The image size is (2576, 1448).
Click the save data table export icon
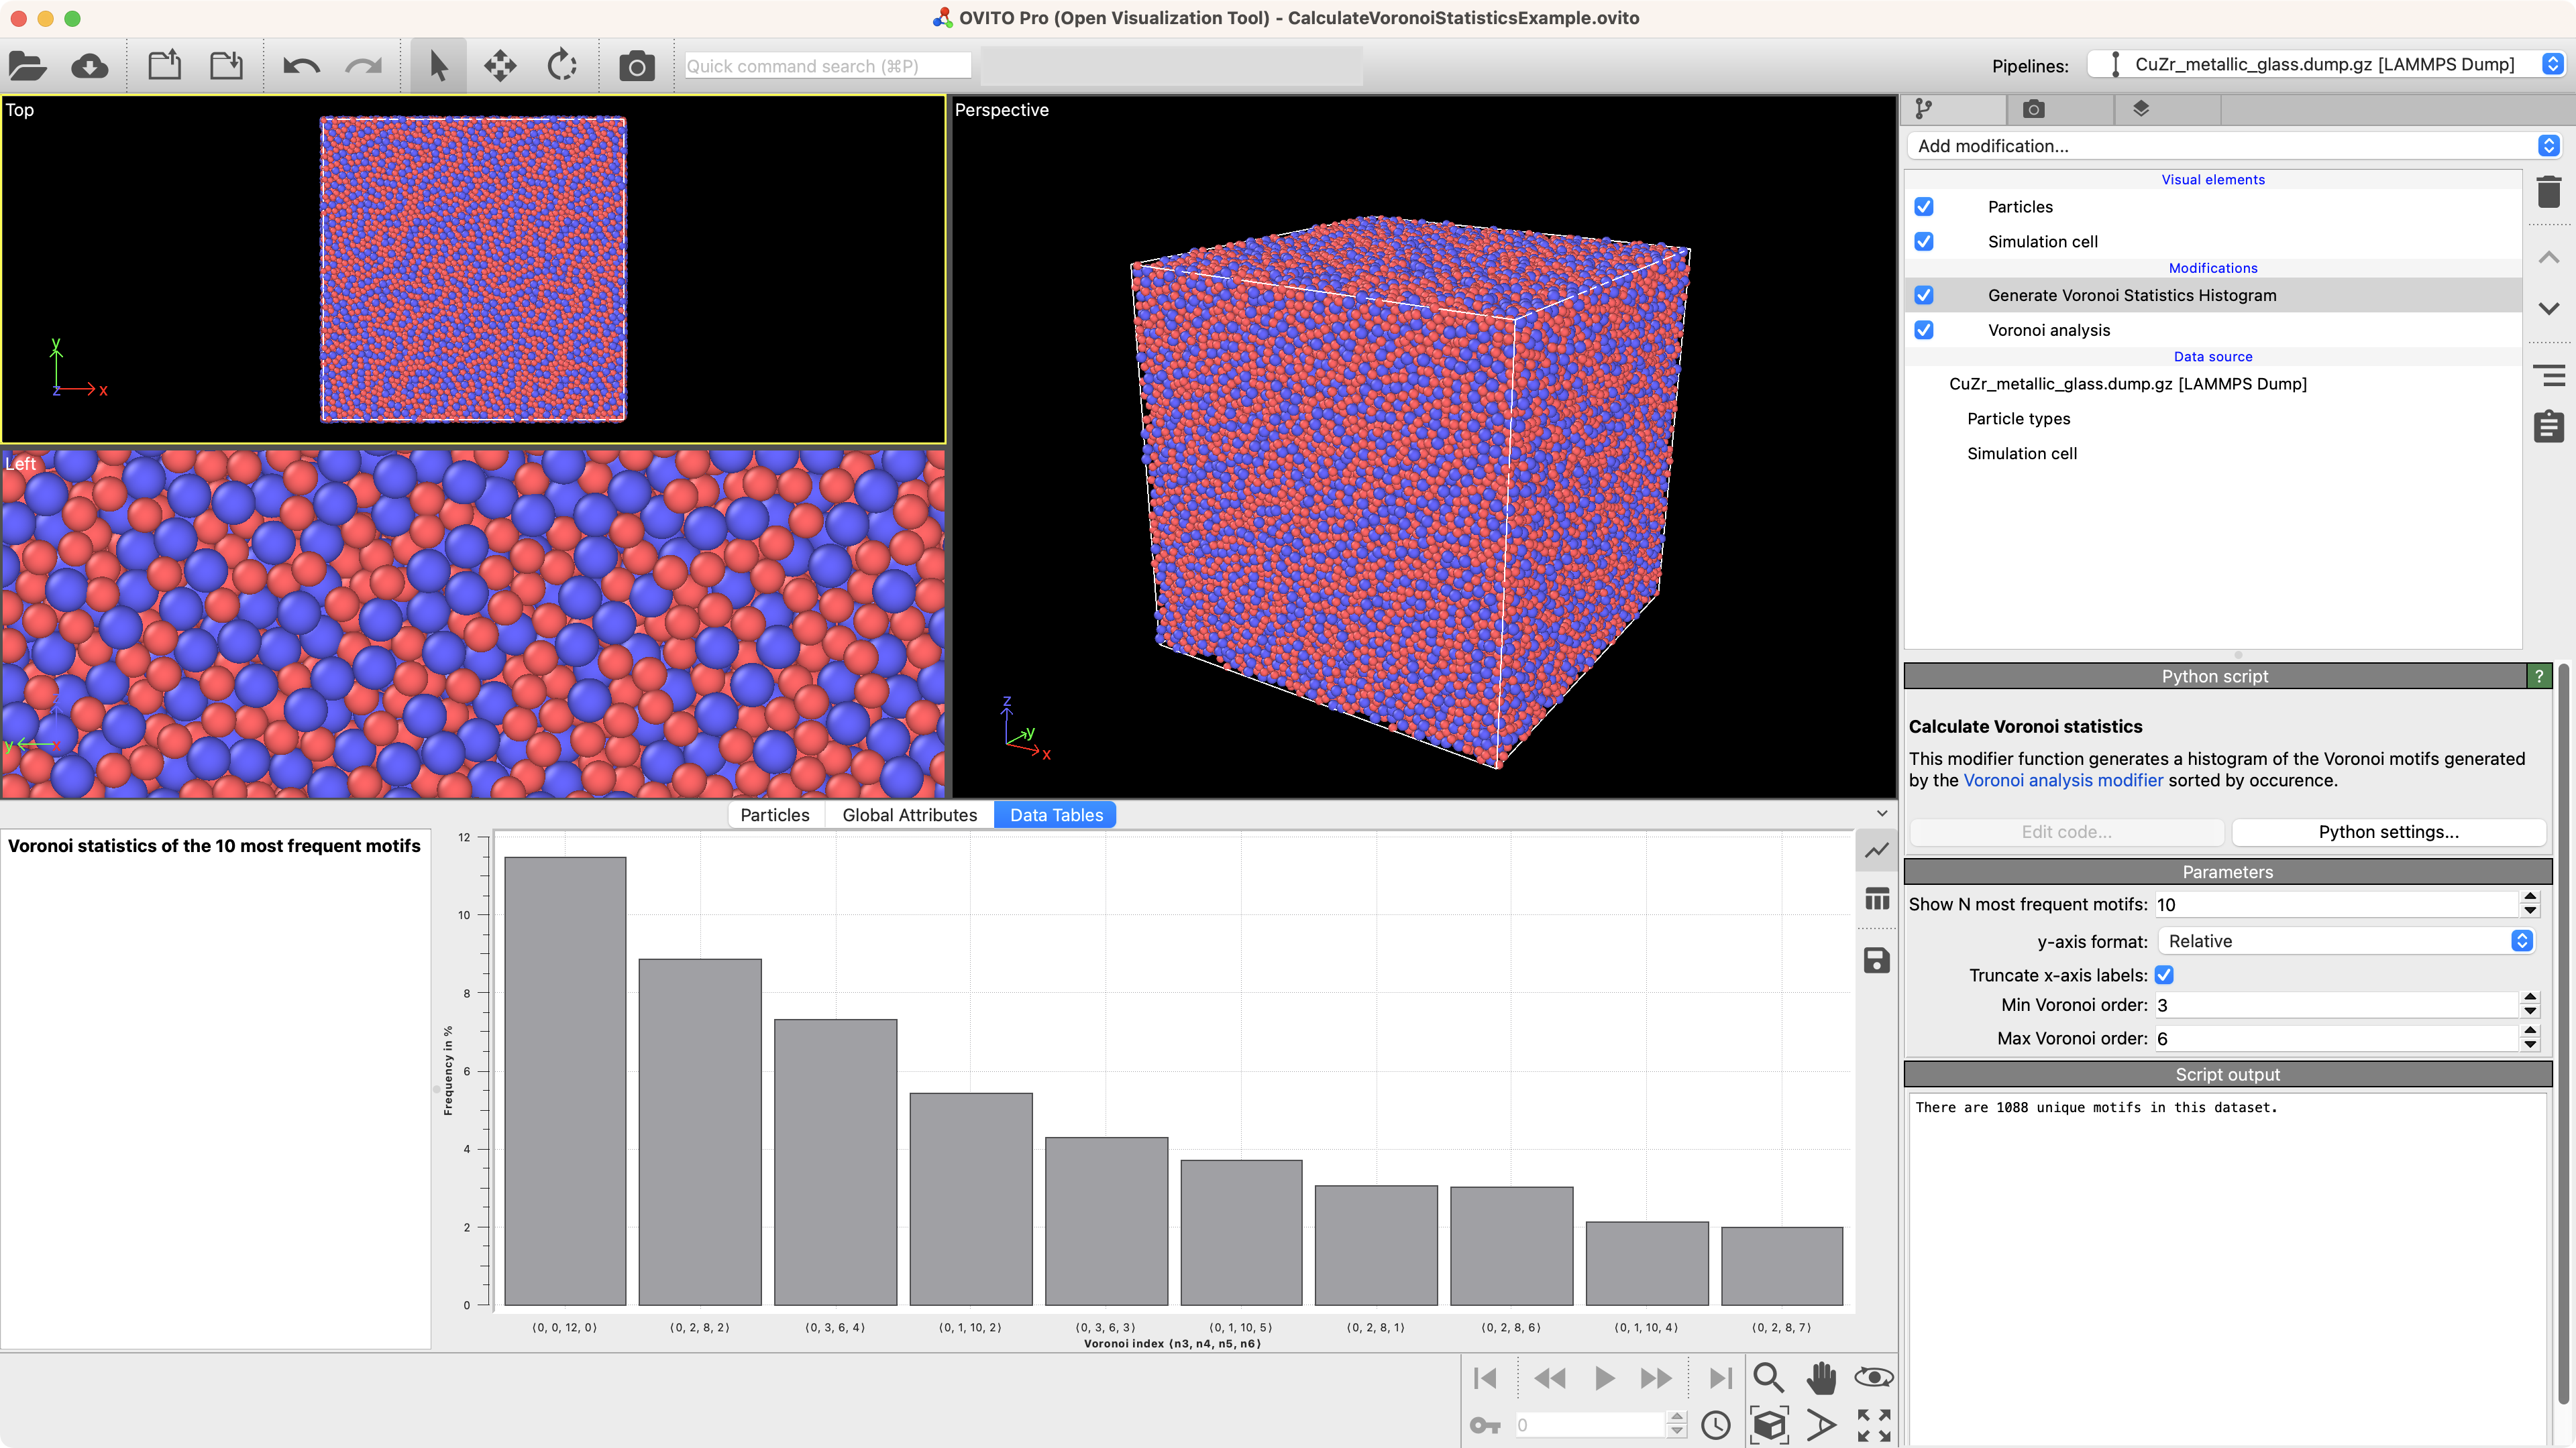coord(1877,961)
